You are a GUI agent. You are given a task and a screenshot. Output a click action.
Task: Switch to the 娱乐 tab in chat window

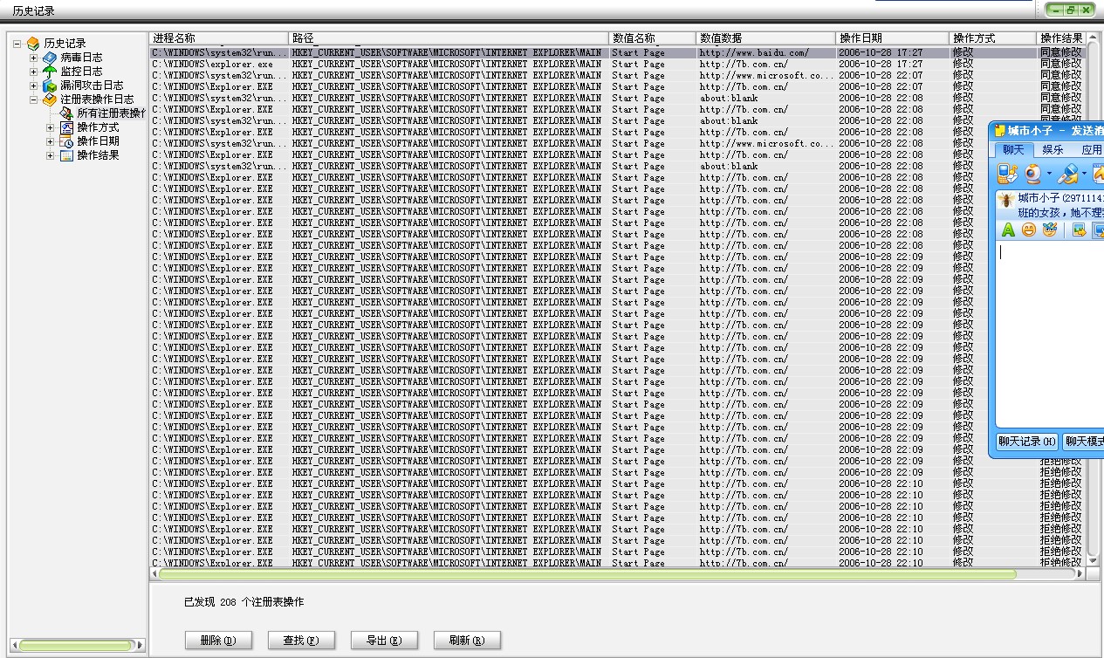click(x=1053, y=150)
